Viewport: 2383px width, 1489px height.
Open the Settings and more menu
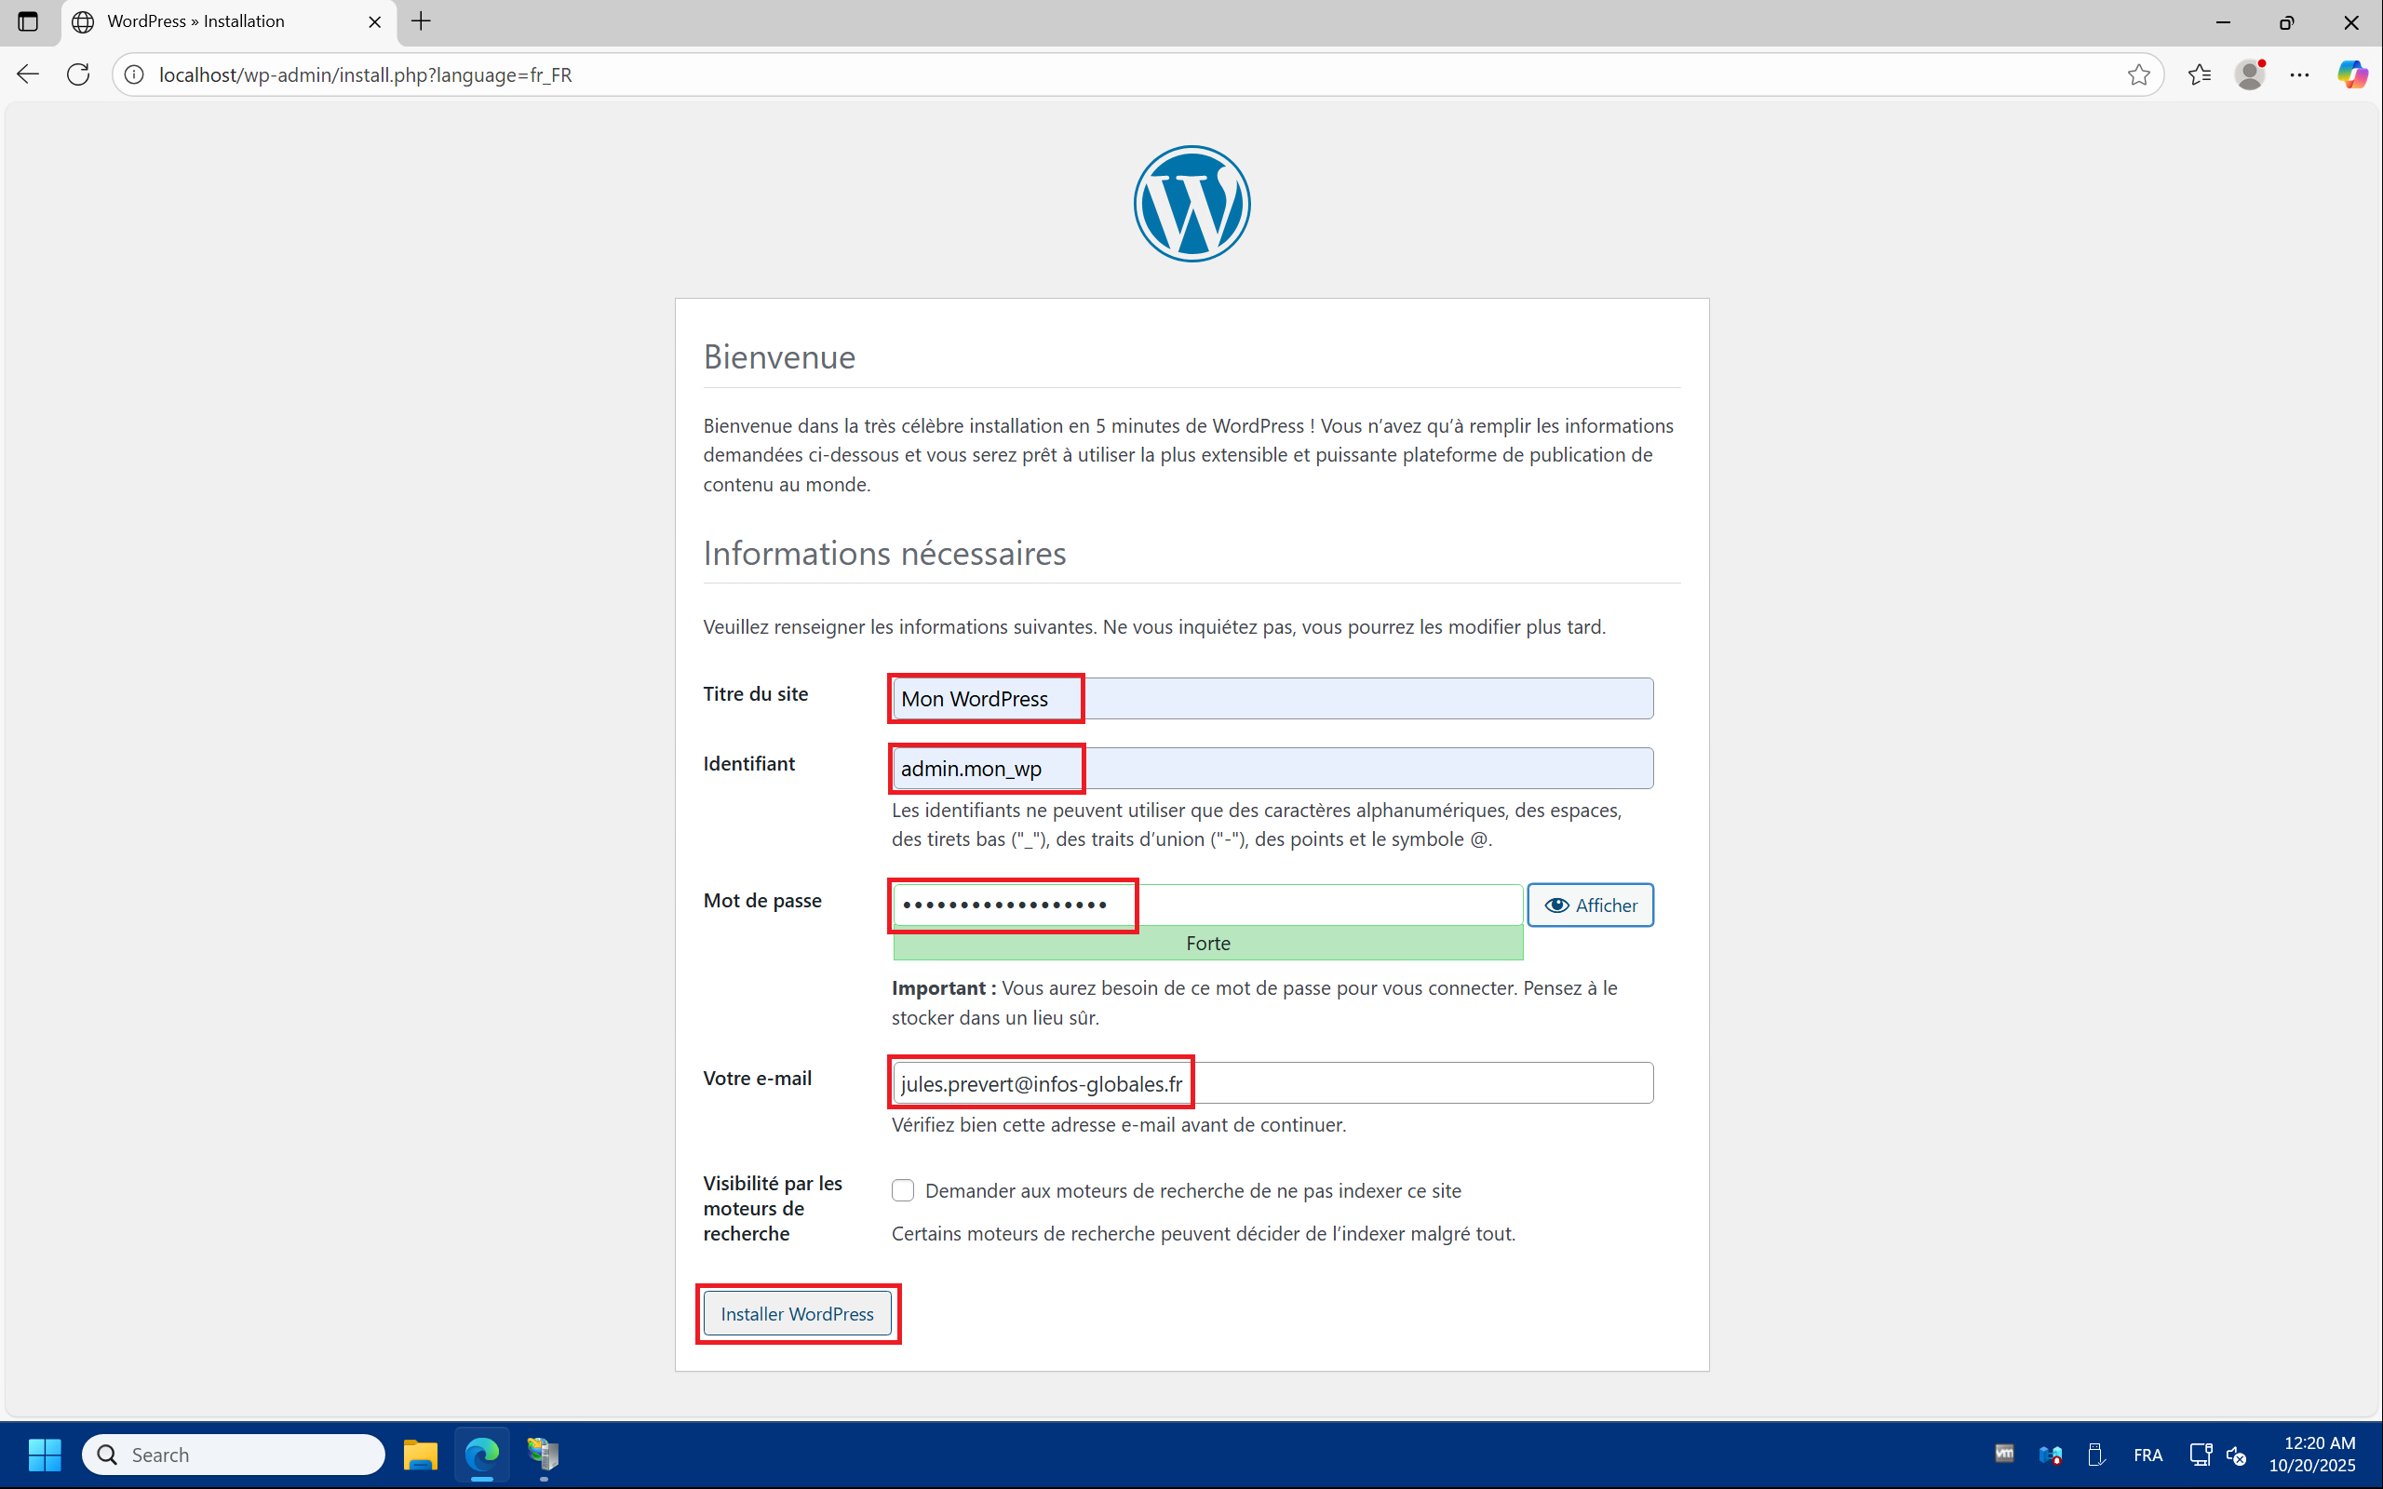click(x=2299, y=74)
